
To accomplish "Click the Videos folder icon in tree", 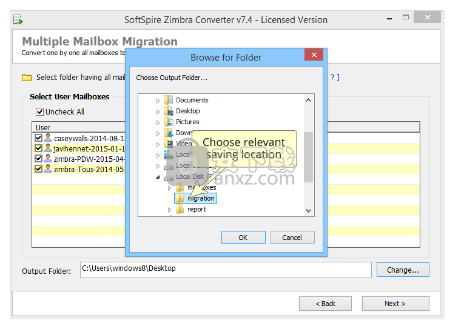I will tap(169, 144).
